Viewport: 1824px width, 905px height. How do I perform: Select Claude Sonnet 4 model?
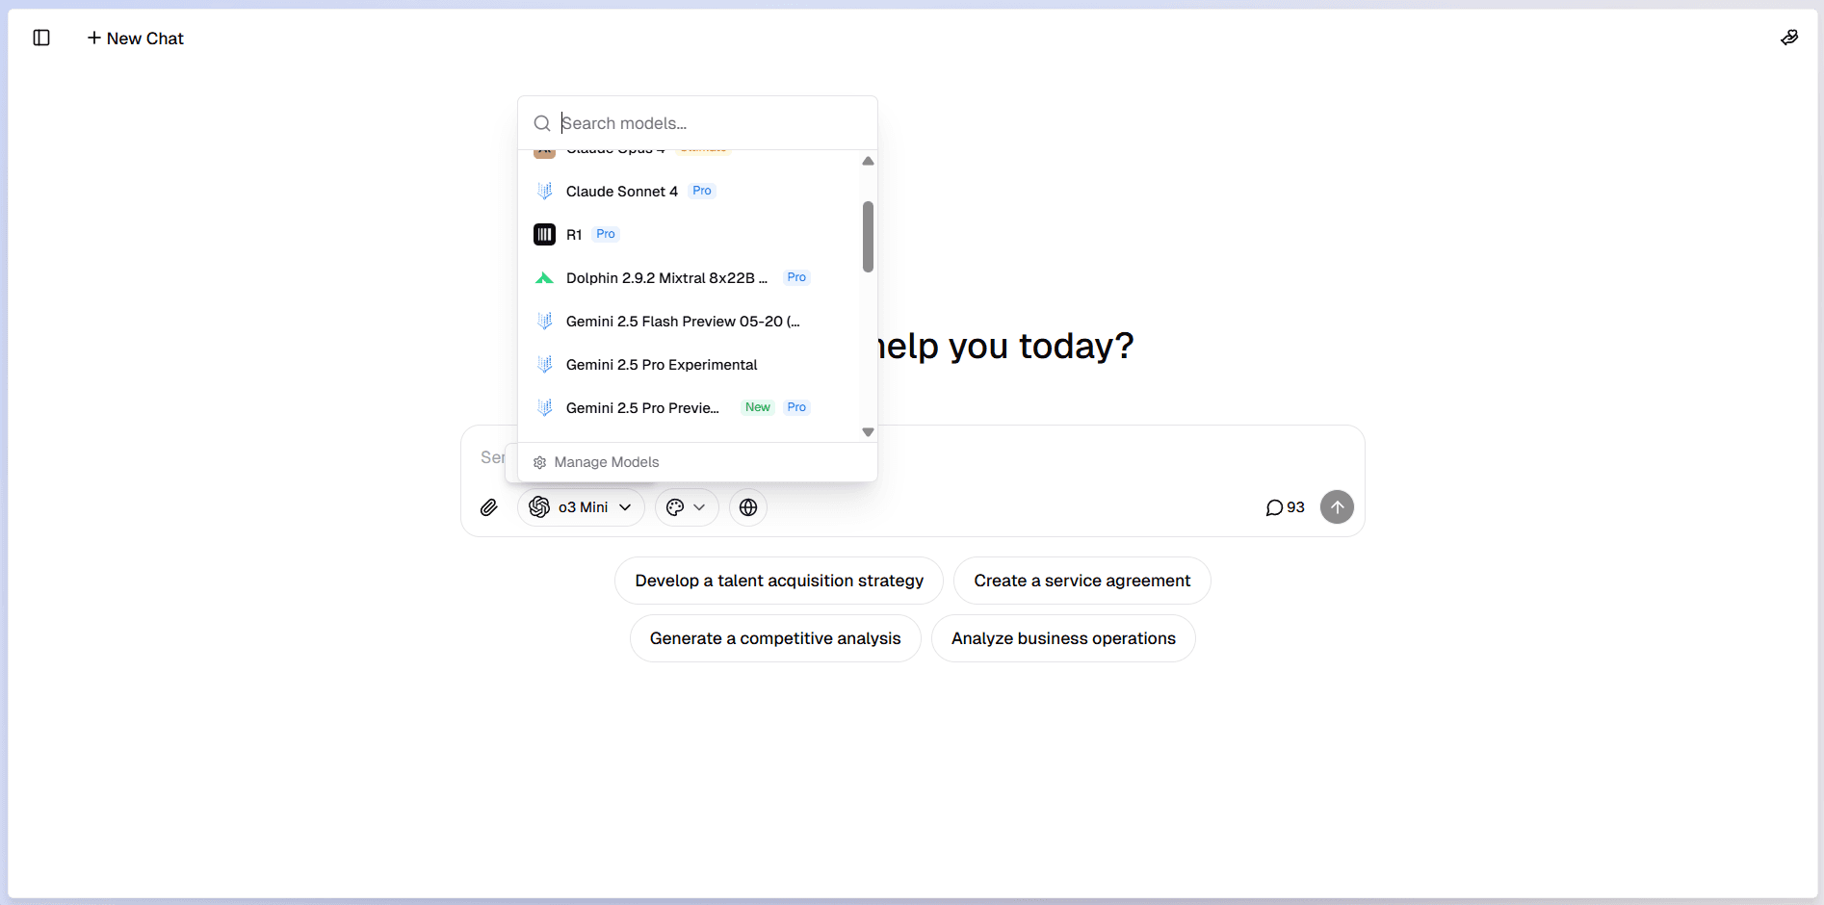[690, 192]
